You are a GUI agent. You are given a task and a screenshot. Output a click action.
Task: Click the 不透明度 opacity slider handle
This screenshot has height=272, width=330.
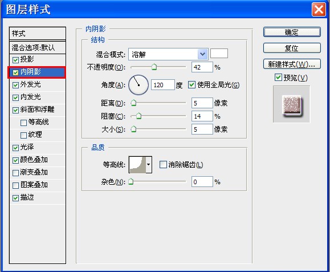pos(154,67)
